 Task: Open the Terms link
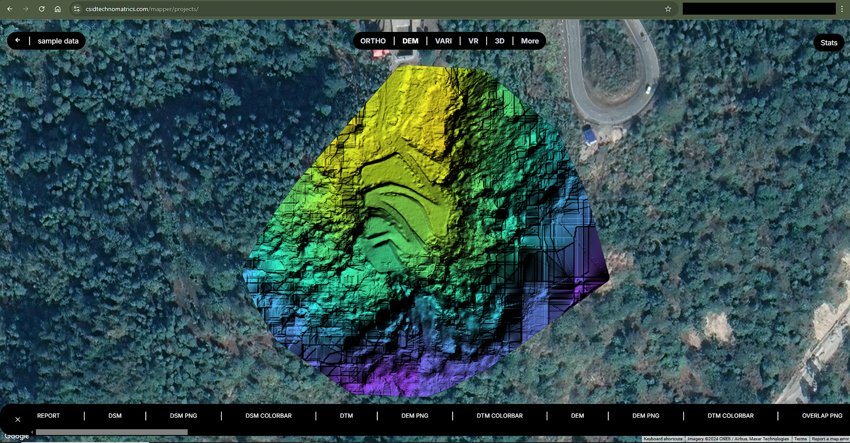[x=800, y=439]
